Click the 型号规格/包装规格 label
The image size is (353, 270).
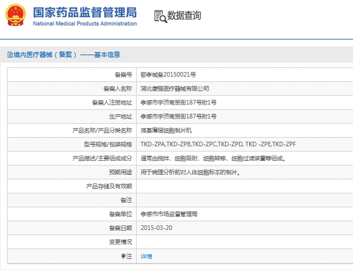point(108,144)
